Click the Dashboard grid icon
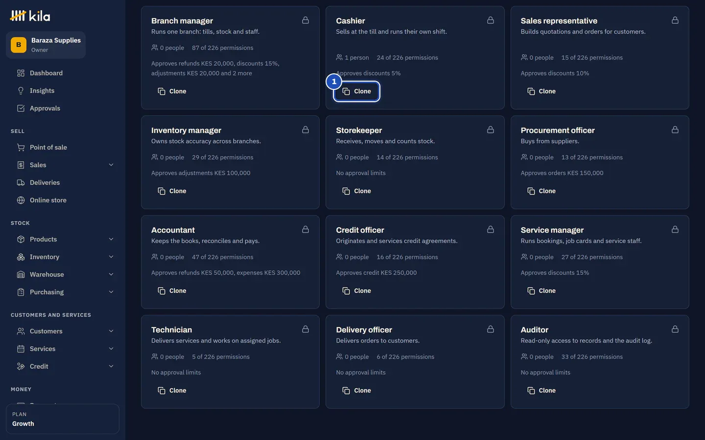The height and width of the screenshot is (440, 705). coord(21,73)
